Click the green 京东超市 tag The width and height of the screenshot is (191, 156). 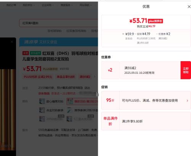tap(36, 53)
